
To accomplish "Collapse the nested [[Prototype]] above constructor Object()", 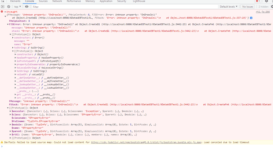I will point(13,51).
